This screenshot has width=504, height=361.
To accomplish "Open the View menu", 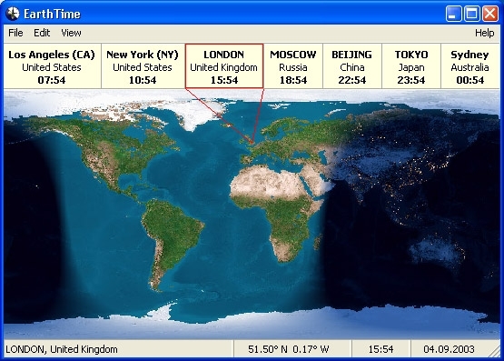I will (71, 33).
